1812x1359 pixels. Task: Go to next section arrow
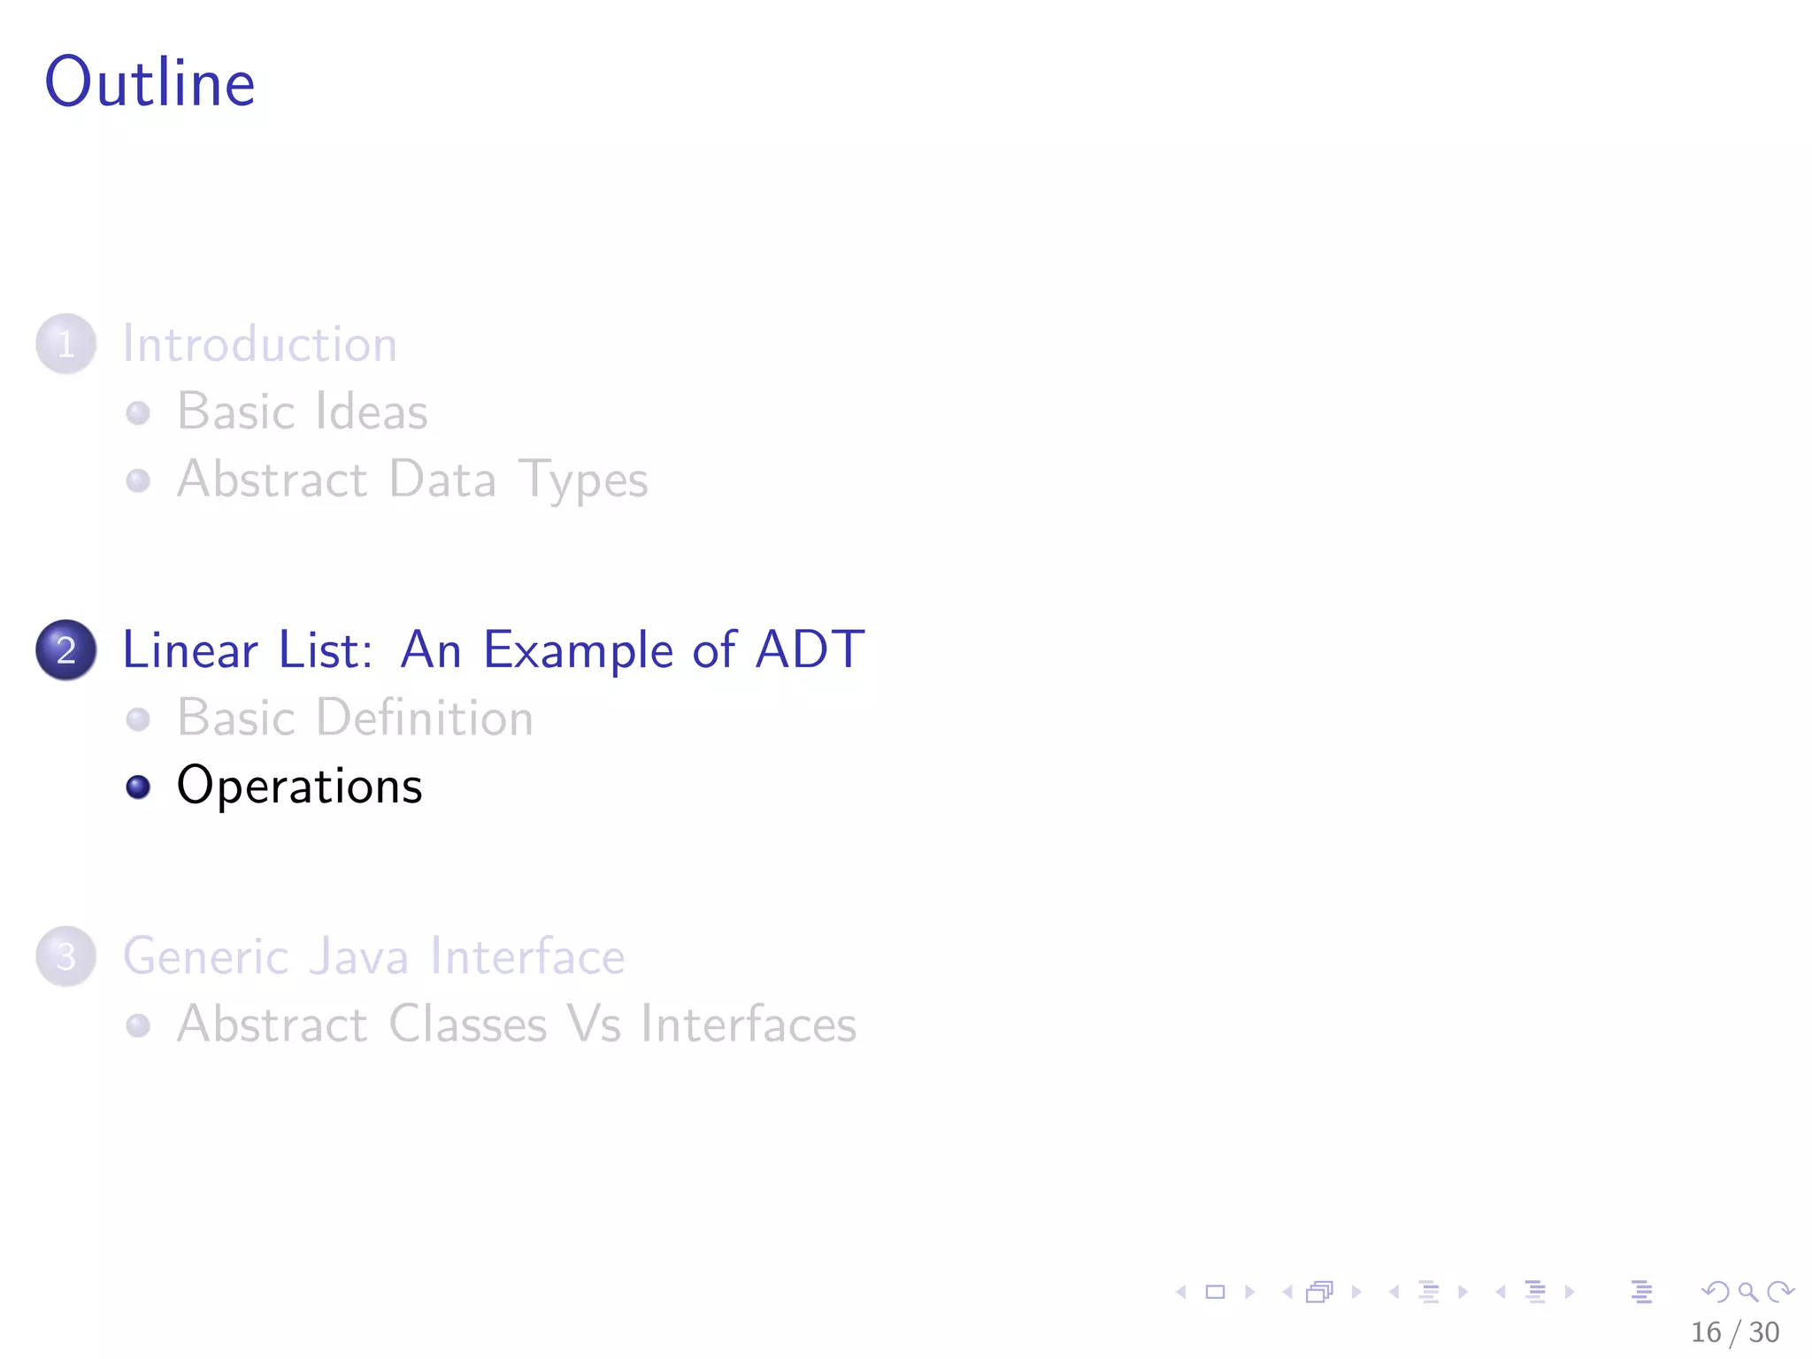pyautogui.click(x=1570, y=1292)
